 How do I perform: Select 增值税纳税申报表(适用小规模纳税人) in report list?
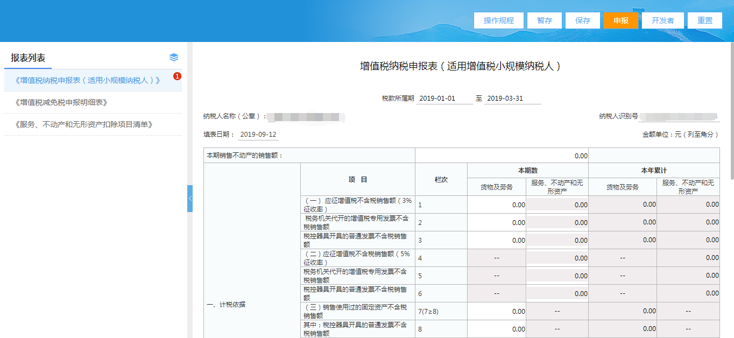coord(88,80)
